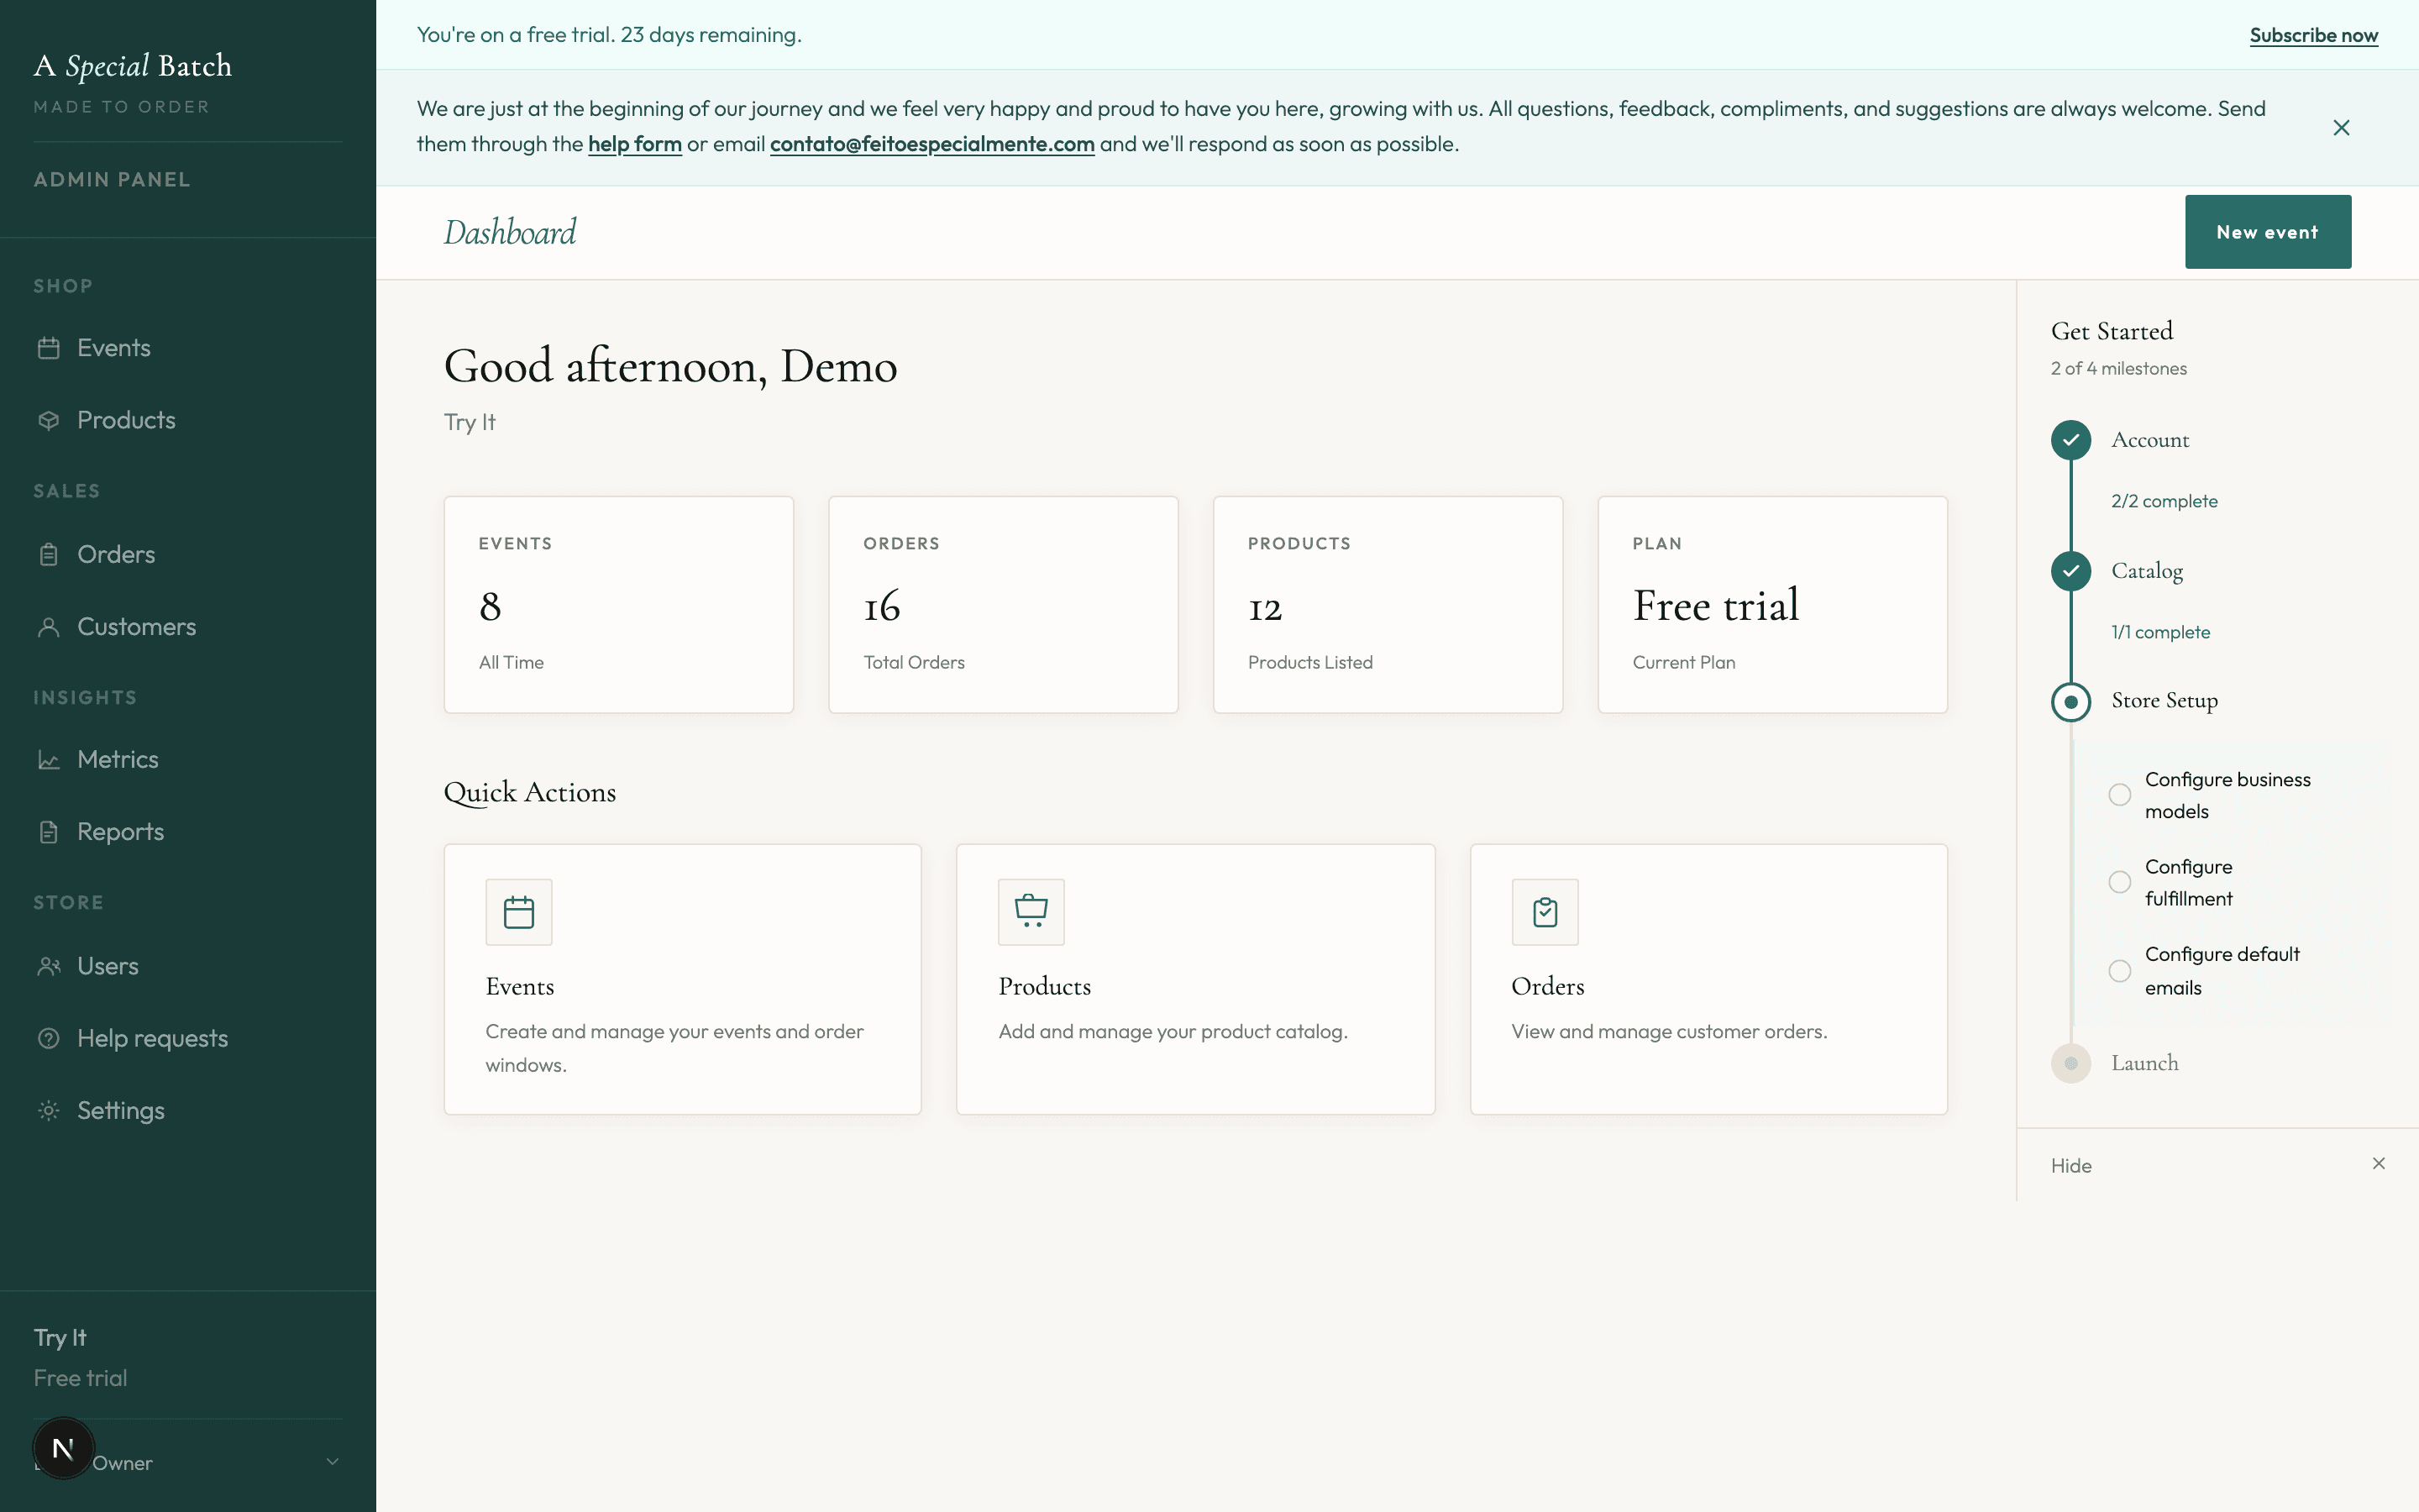Click the Help requests question-mark icon
Image resolution: width=2419 pixels, height=1512 pixels.
tap(49, 1038)
